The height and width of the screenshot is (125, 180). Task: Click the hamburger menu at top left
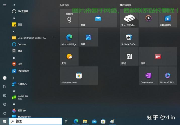(5, 5)
